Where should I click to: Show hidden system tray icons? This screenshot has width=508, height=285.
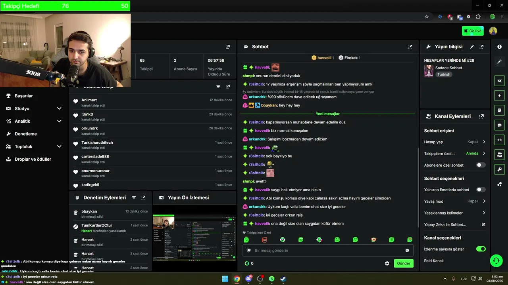point(445,279)
